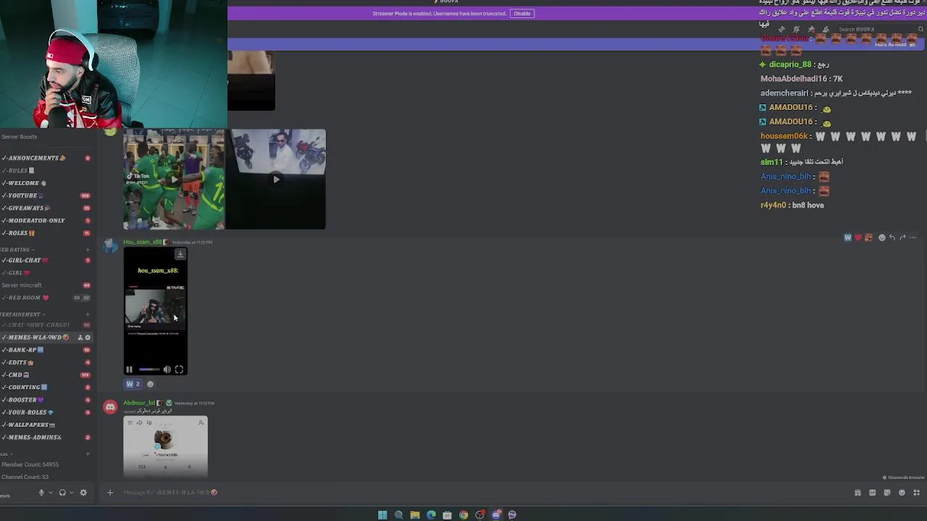This screenshot has width=927, height=521.
Task: Enter fullscreen on the video
Action: 179,370
